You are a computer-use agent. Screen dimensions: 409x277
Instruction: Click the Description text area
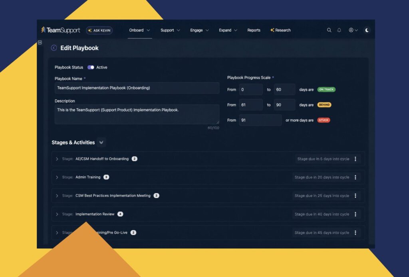coord(137,114)
